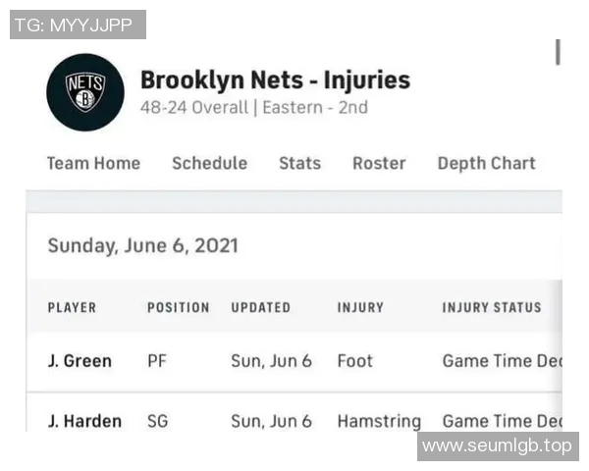Click the Brooklyn Nets team logo
Screen dimensions: 589x471
(x=85, y=92)
